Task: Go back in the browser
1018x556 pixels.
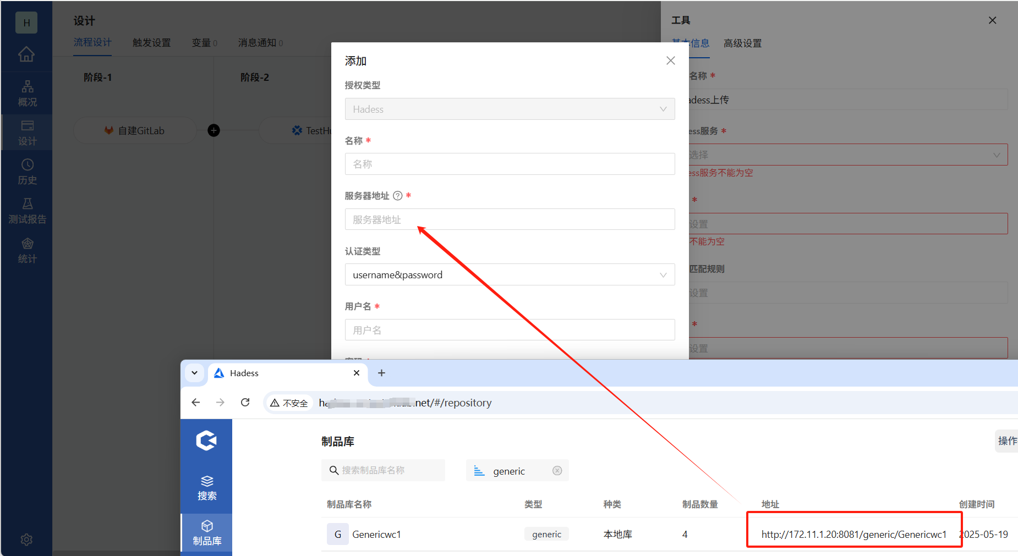Action: point(195,403)
